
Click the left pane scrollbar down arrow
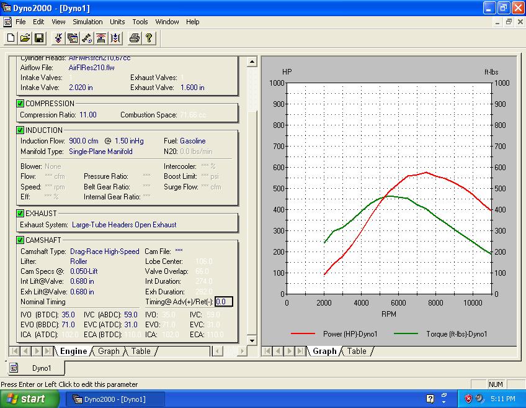pyautogui.click(x=252, y=340)
